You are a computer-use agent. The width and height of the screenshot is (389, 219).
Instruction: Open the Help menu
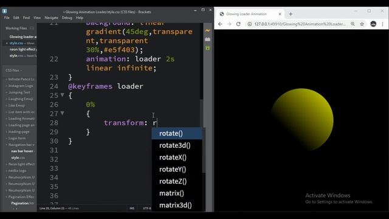click(80, 18)
